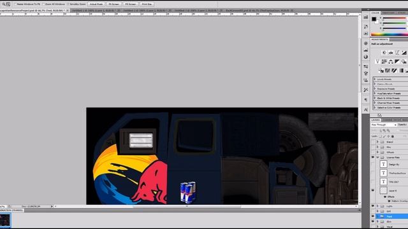Toggle the Scrubby Zoom checkbox
Viewport: 408px width, 229px height.
point(68,4)
